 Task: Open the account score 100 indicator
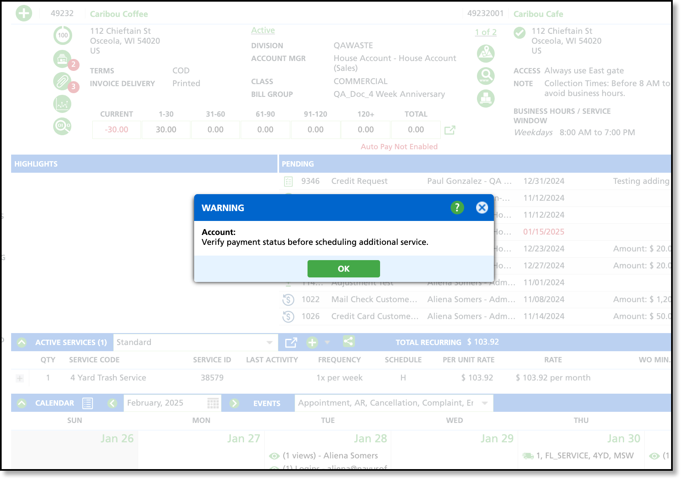click(x=63, y=35)
